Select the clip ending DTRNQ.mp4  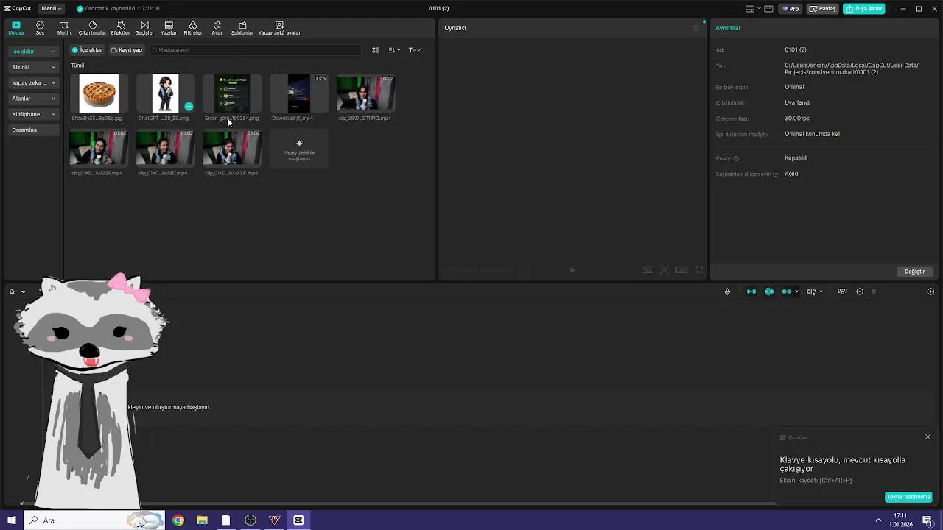(x=365, y=93)
